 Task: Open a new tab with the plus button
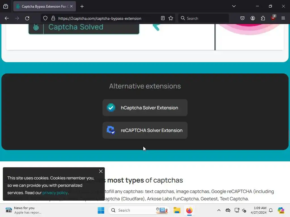[82, 6]
